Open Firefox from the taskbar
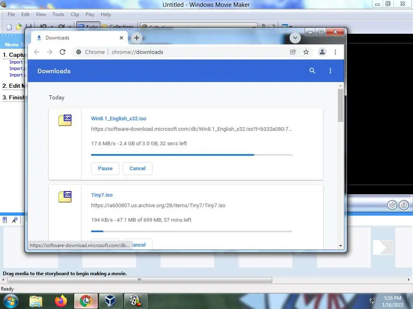413x309 pixels. [x=61, y=301]
